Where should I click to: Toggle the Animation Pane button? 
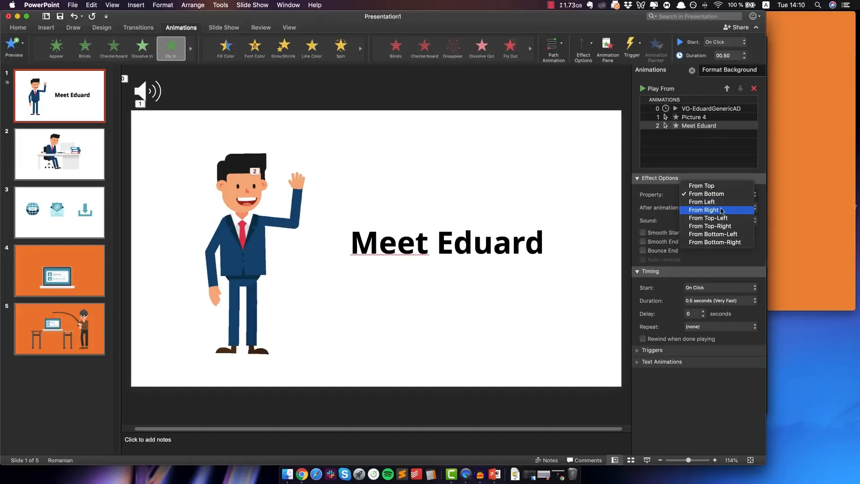point(607,49)
